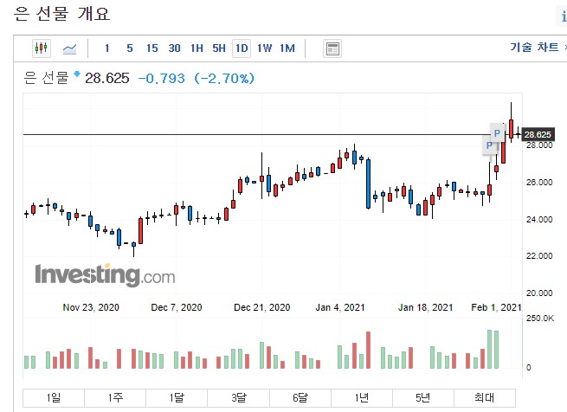Screen dimensions: 567x412
Task: Select the 1W interval
Action: click(264, 48)
